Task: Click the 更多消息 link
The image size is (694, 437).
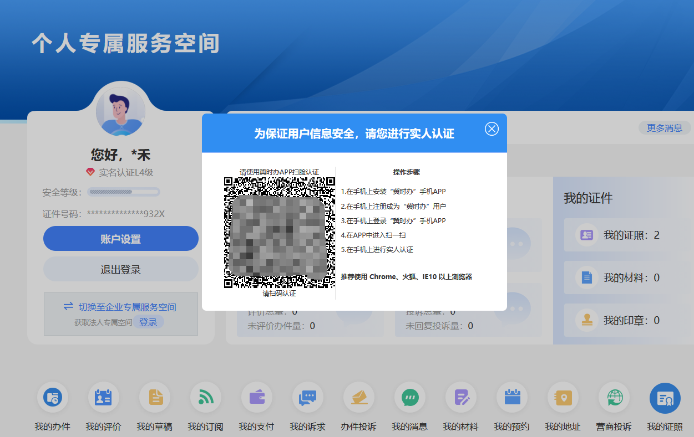Action: tap(665, 128)
